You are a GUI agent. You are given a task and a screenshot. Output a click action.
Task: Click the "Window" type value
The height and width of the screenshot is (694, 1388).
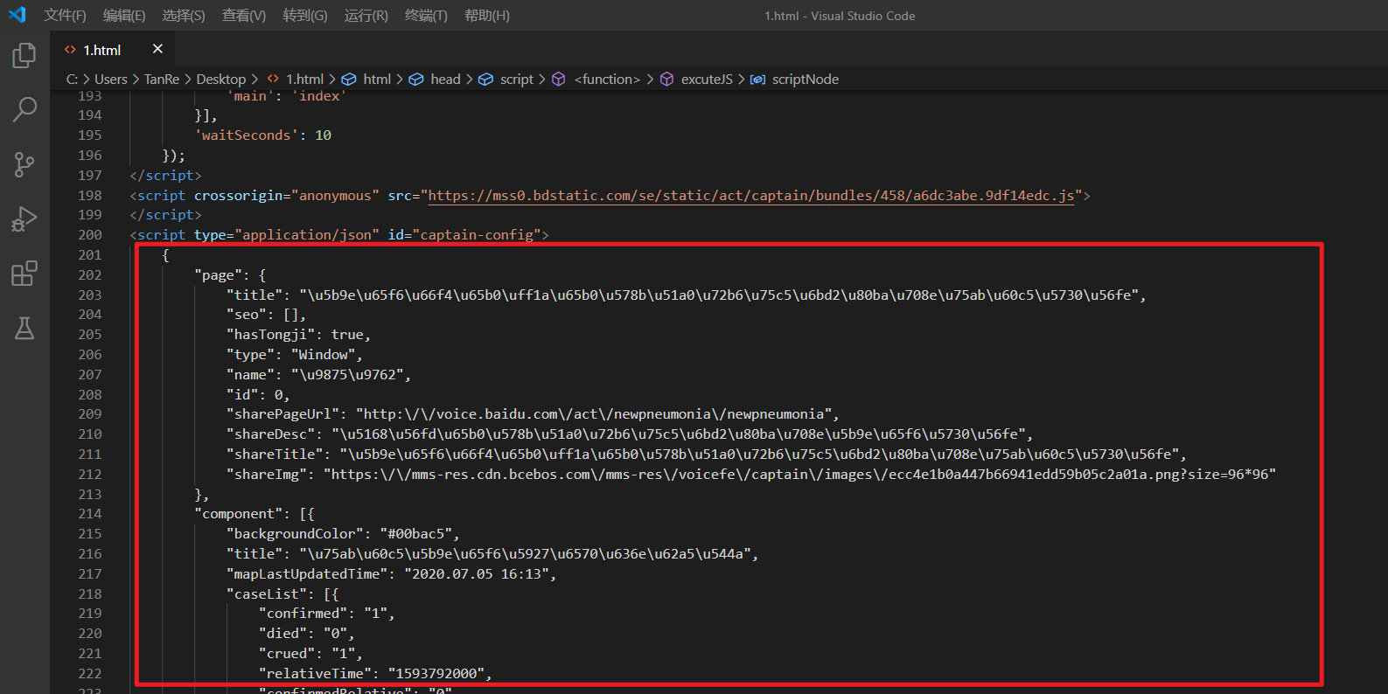point(323,354)
